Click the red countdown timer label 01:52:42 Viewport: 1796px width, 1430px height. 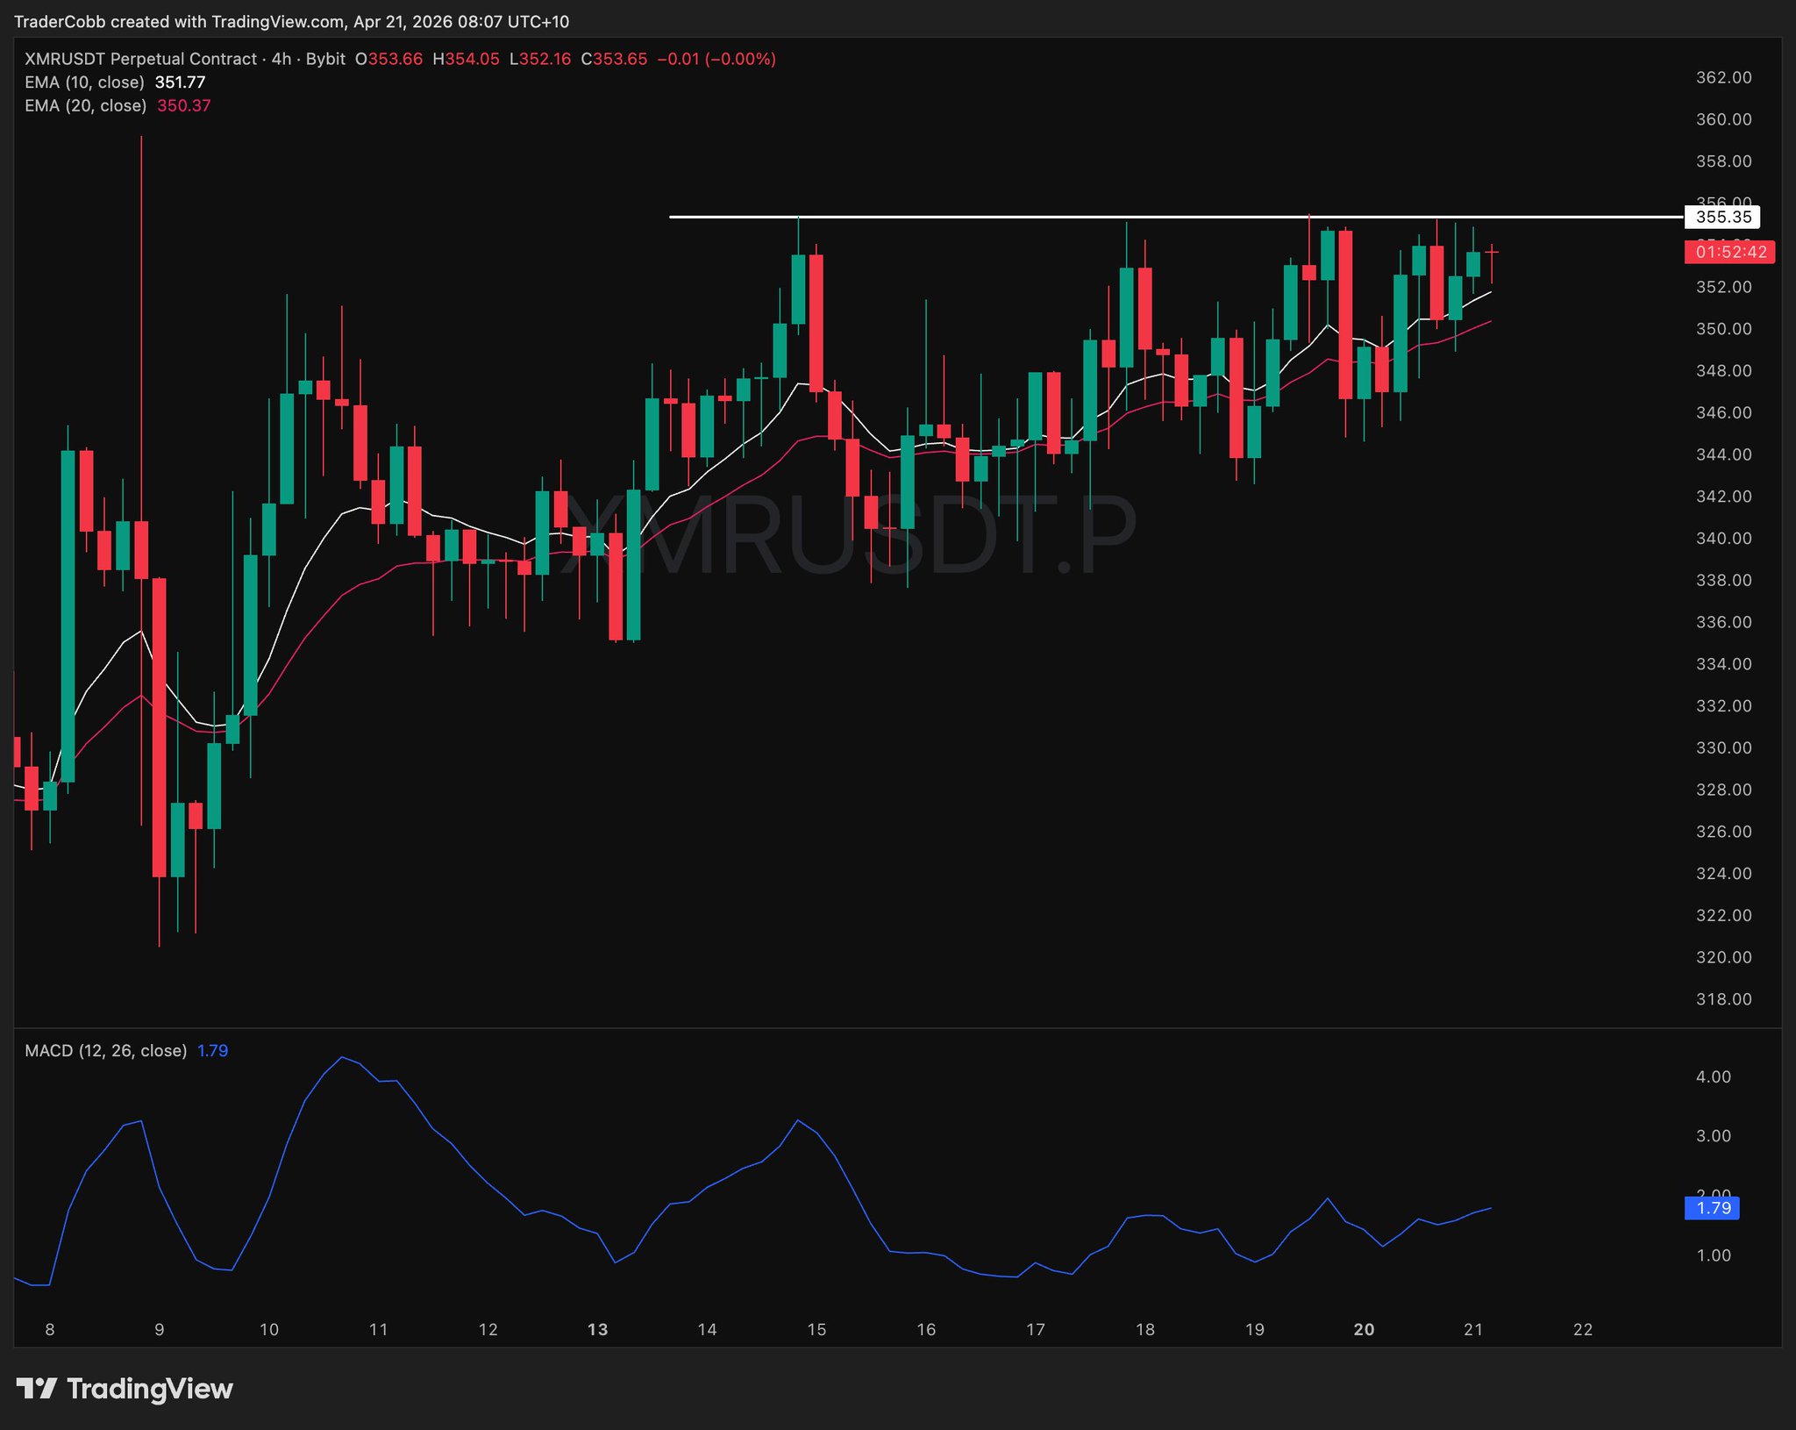point(1730,253)
